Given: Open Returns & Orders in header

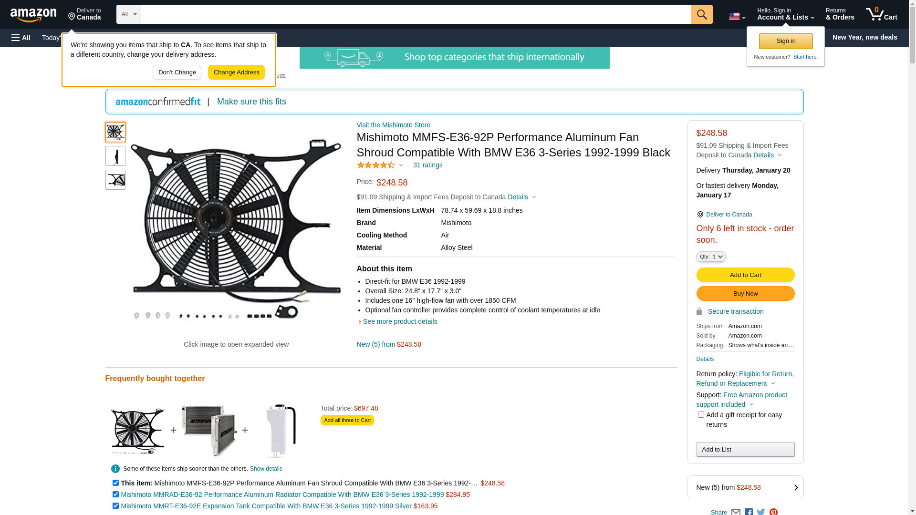Looking at the screenshot, I should (840, 14).
